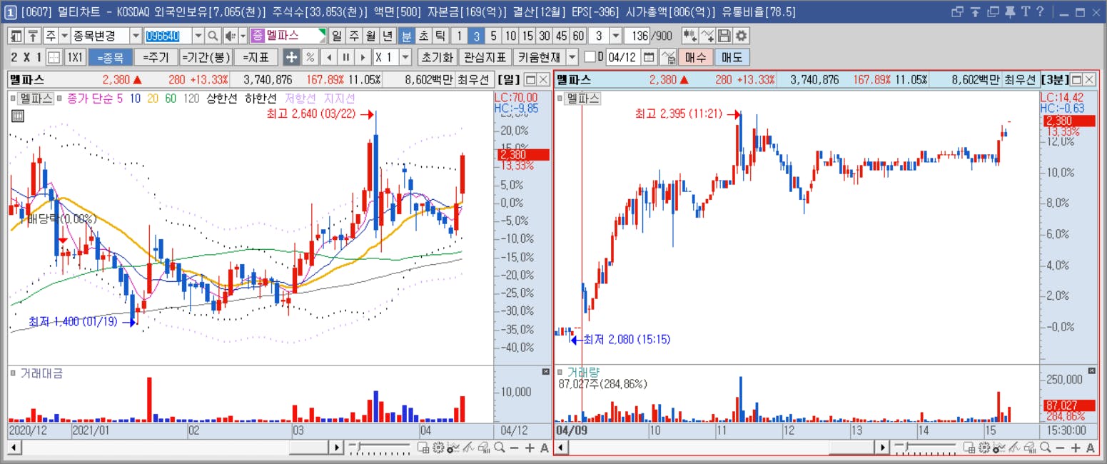Click the stock search magnifier icon
The width and height of the screenshot is (1107, 464).
213,36
